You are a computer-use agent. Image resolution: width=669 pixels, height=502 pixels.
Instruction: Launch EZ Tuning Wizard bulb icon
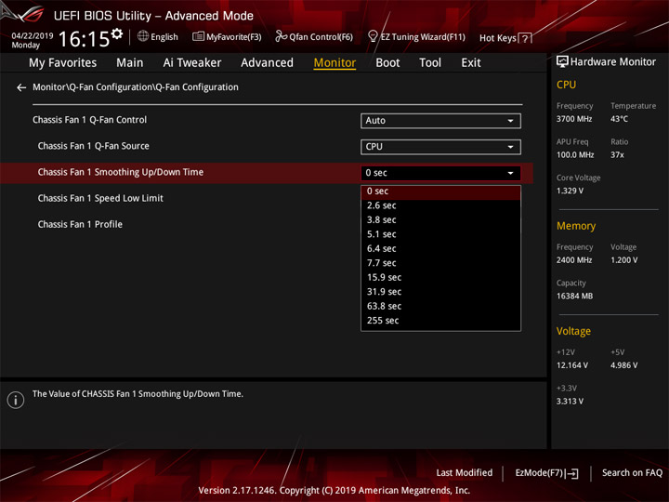(373, 36)
